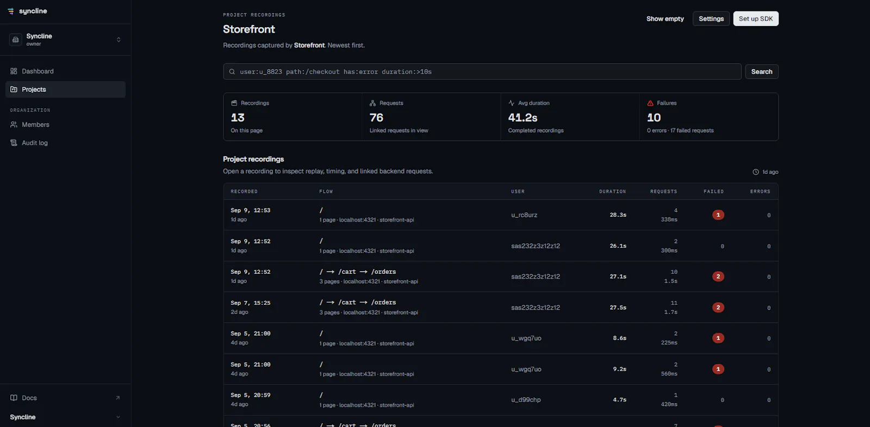This screenshot has width=870, height=427.
Task: Click Set up SDK button
Action: pyautogui.click(x=756, y=19)
